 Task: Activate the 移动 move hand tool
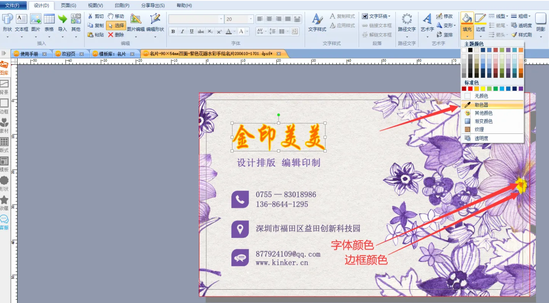click(x=116, y=16)
